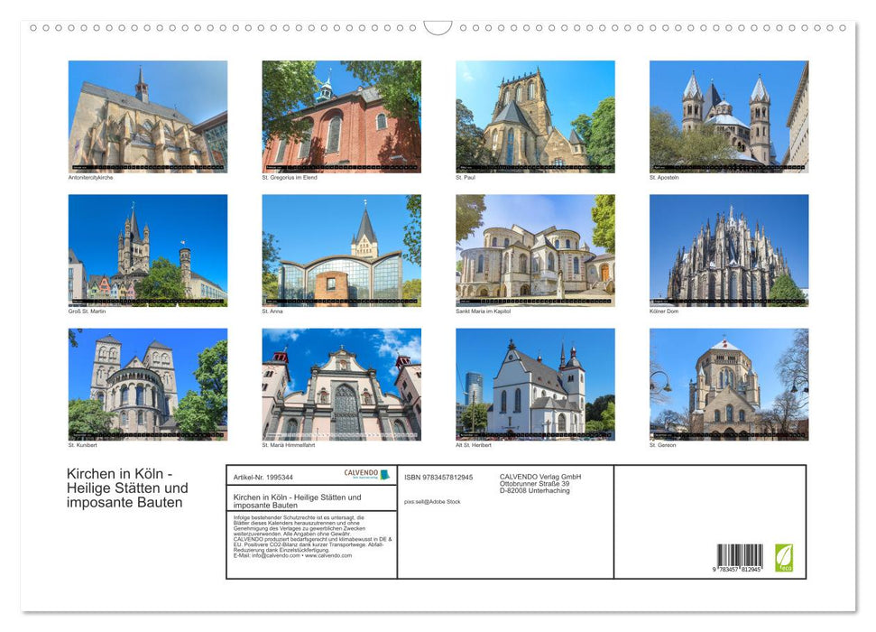Select the St. Anna church image
The image size is (876, 632).
tap(339, 247)
